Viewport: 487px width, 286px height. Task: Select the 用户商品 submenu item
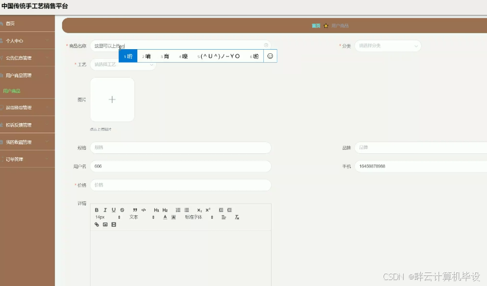click(12, 91)
